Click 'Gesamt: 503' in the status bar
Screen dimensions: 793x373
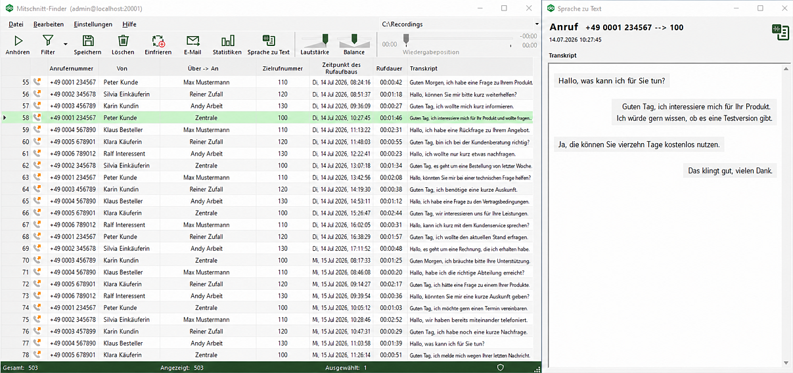[x=20, y=368]
